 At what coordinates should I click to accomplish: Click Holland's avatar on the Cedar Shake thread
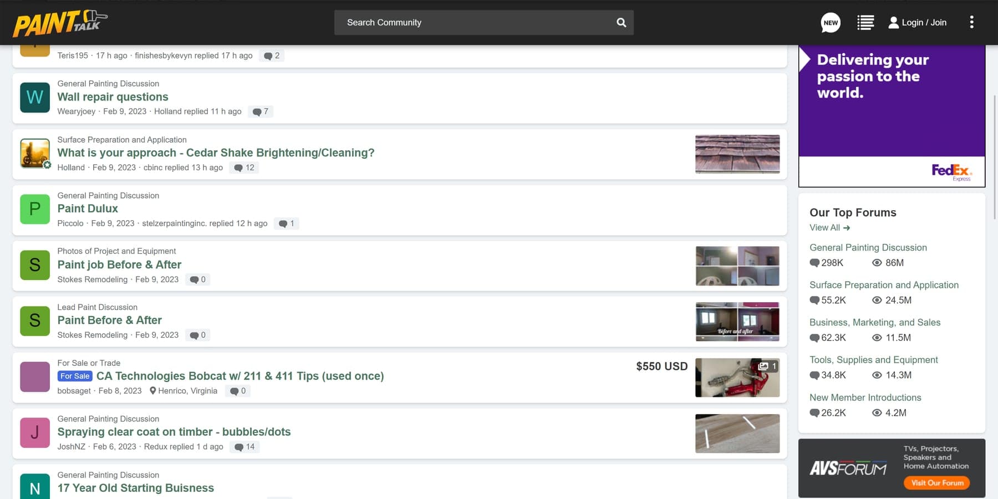(35, 154)
